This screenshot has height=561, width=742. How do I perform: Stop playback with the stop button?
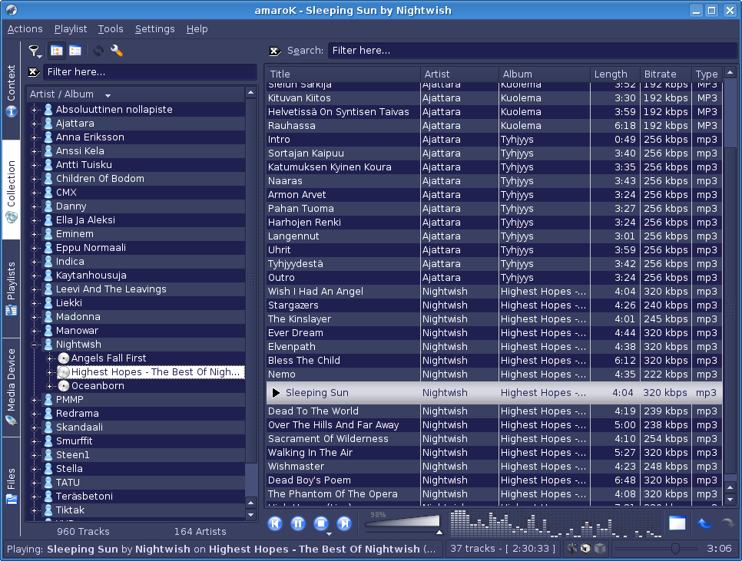pyautogui.click(x=321, y=523)
